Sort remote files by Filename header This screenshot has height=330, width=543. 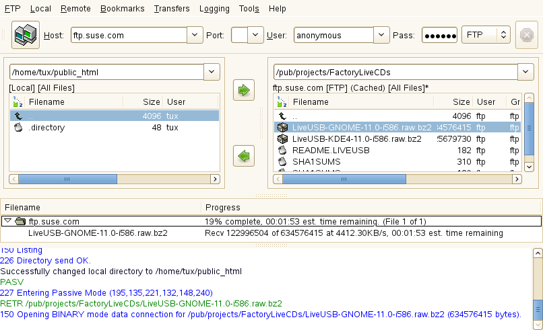(x=362, y=102)
